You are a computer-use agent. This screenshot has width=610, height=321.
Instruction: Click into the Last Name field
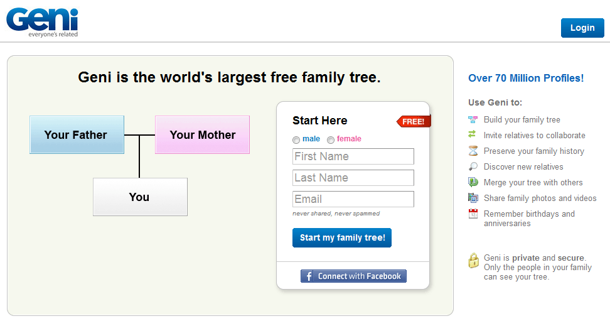(353, 178)
